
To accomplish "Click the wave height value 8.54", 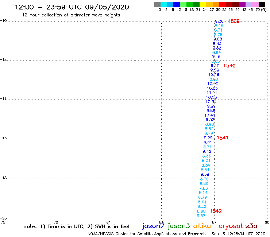I will coord(205,170).
